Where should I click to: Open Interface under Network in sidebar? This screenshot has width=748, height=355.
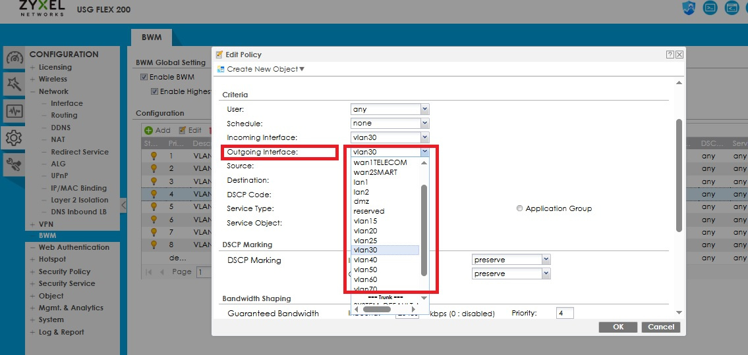point(67,103)
